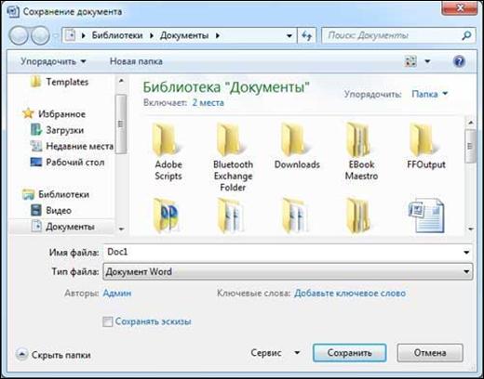Open help with the question mark icon
The image size is (484, 379).
pyautogui.click(x=459, y=61)
